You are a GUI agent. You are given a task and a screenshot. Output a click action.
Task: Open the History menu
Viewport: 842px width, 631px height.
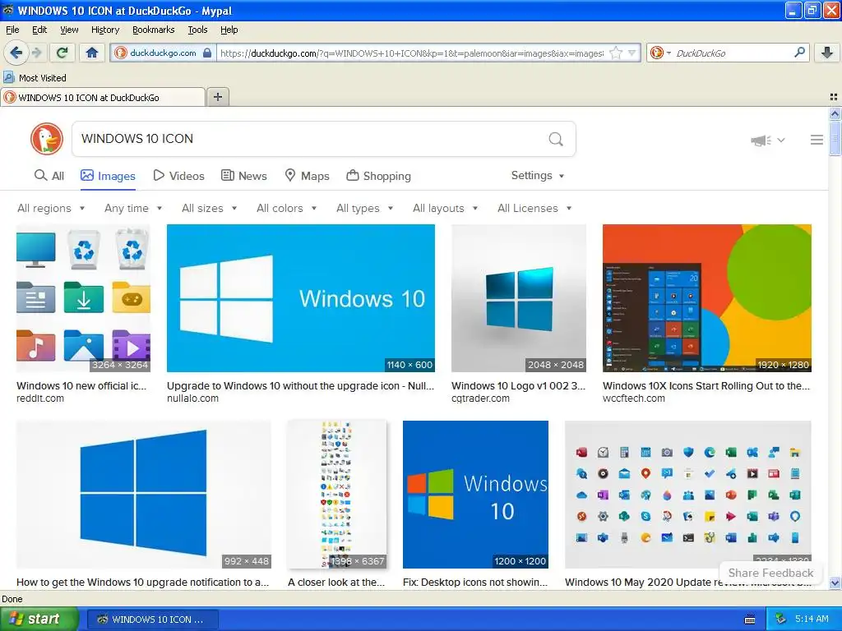(104, 30)
